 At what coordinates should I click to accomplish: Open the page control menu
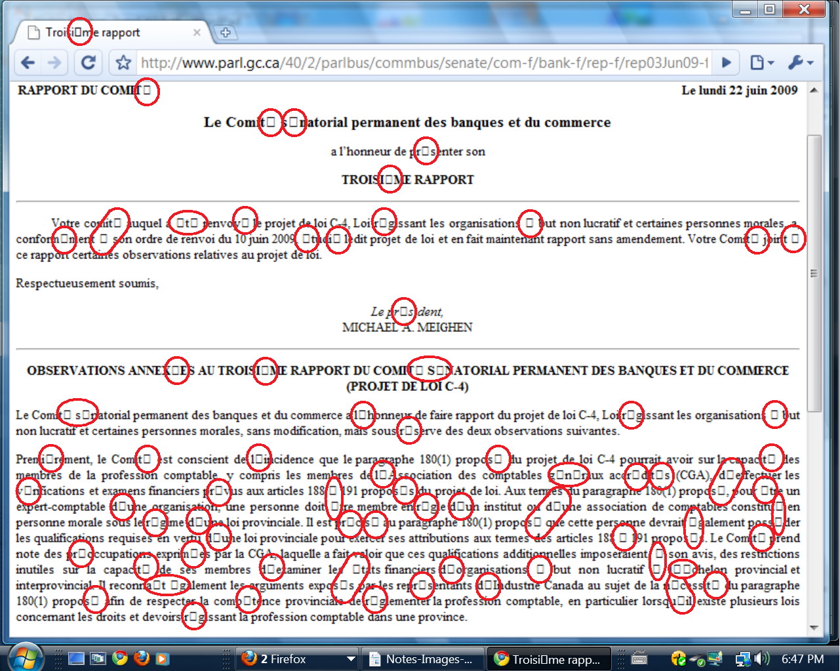pos(761,62)
